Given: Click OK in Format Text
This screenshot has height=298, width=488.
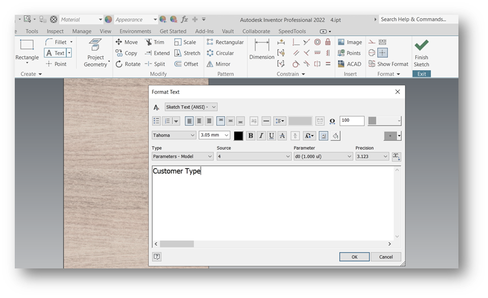Looking at the screenshot, I should (x=354, y=257).
